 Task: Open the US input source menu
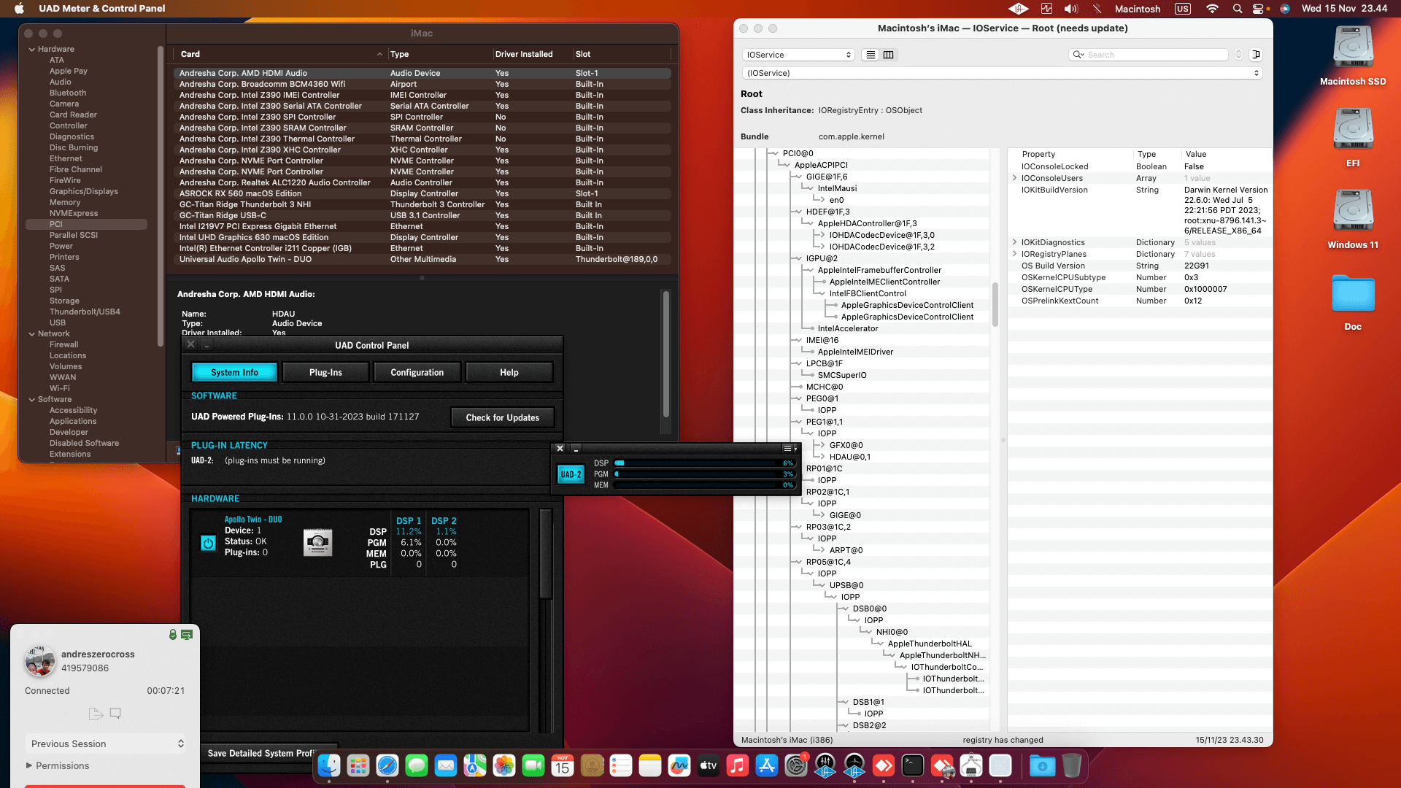(x=1183, y=9)
